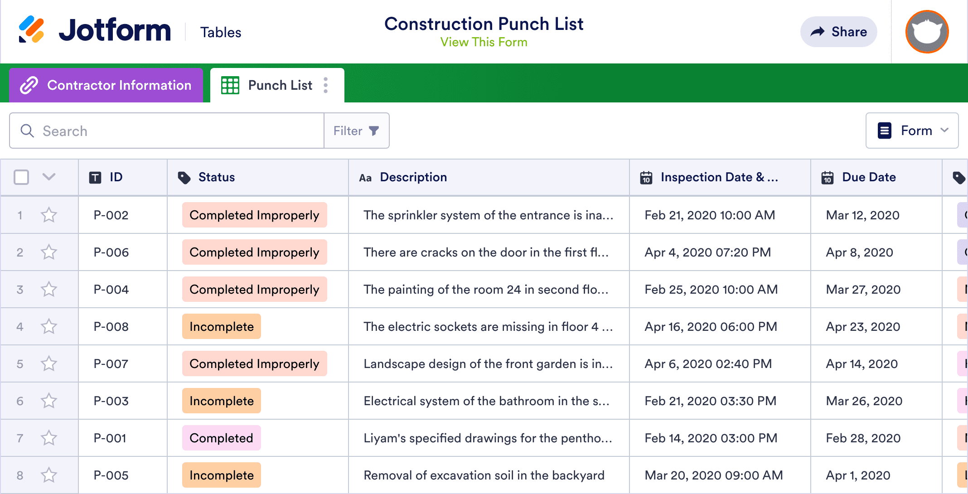This screenshot has height=494, width=968.
Task: Open the View This Form link
Action: coord(484,42)
